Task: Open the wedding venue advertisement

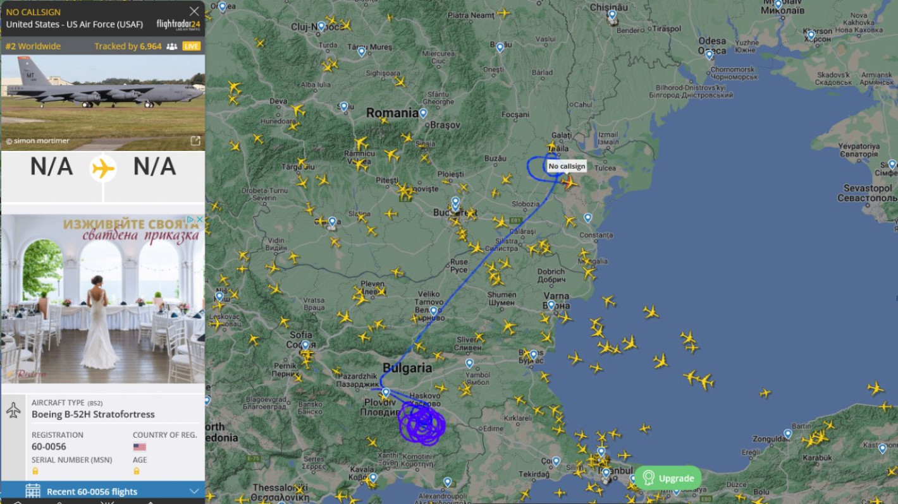Action: pyautogui.click(x=103, y=299)
